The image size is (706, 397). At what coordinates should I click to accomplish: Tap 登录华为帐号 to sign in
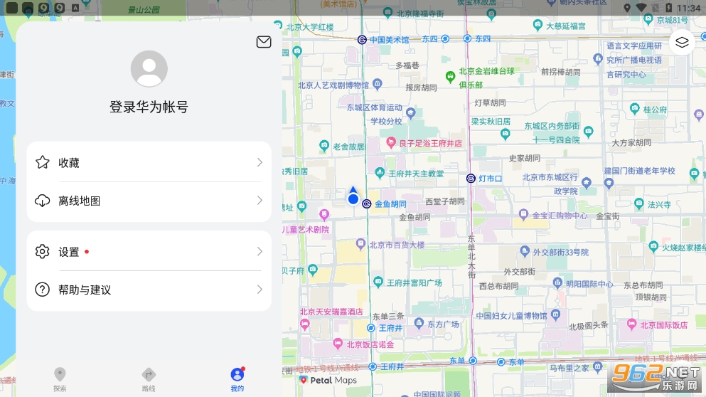149,107
